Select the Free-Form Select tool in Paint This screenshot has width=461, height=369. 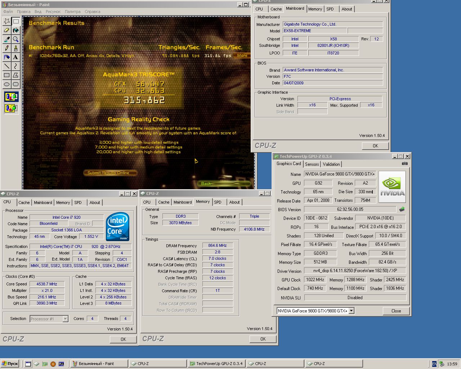[x=6, y=21]
